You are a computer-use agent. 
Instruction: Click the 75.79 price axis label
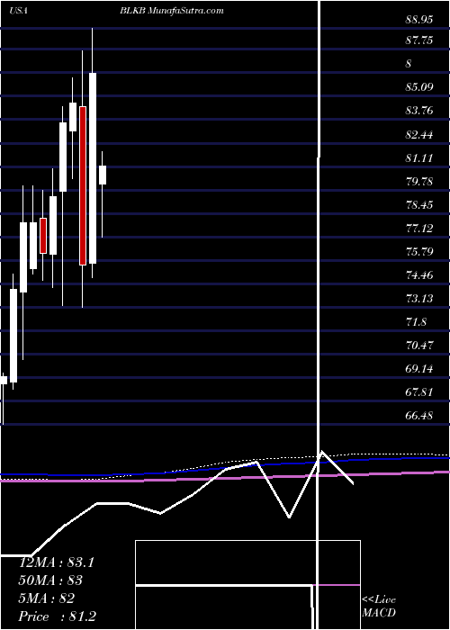pos(419,252)
